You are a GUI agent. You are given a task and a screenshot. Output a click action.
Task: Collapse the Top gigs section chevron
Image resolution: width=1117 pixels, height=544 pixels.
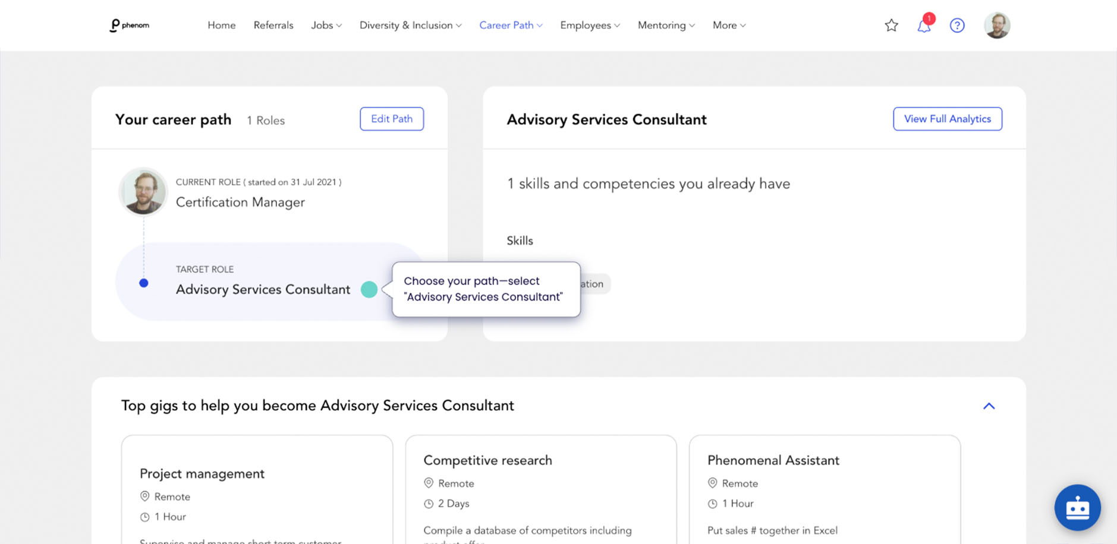pos(989,406)
